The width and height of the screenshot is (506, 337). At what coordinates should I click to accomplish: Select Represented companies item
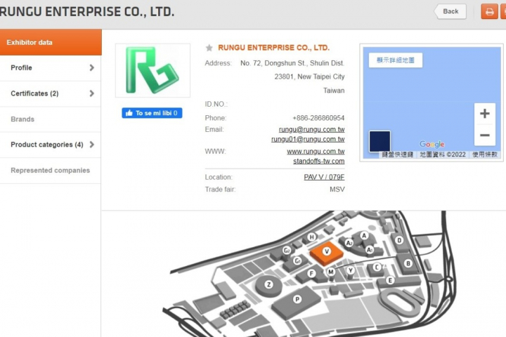click(x=51, y=171)
